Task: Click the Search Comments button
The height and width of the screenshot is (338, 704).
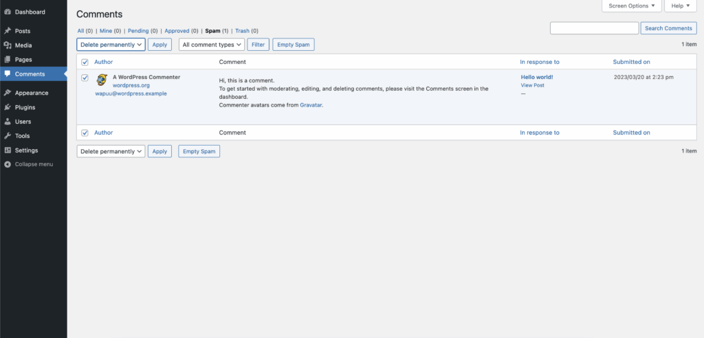Action: coord(668,28)
